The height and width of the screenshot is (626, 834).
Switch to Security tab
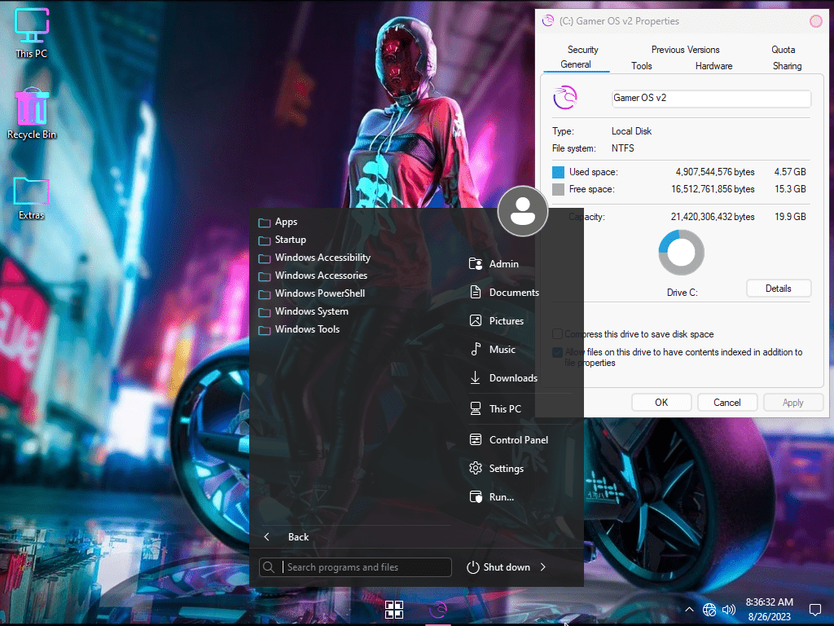[x=583, y=50]
